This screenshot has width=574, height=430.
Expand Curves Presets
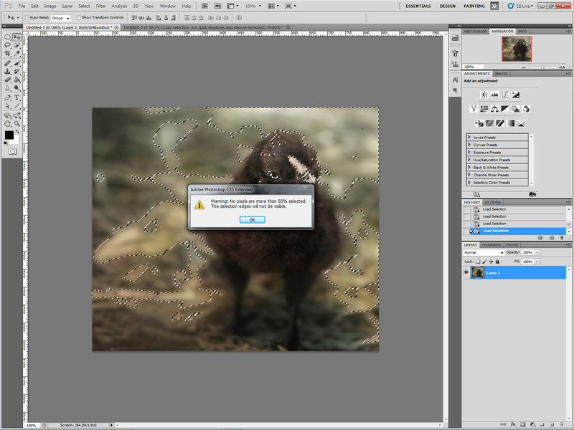tap(469, 145)
